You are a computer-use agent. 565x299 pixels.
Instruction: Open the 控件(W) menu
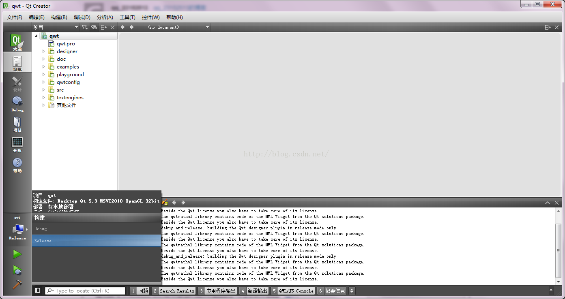point(151,17)
